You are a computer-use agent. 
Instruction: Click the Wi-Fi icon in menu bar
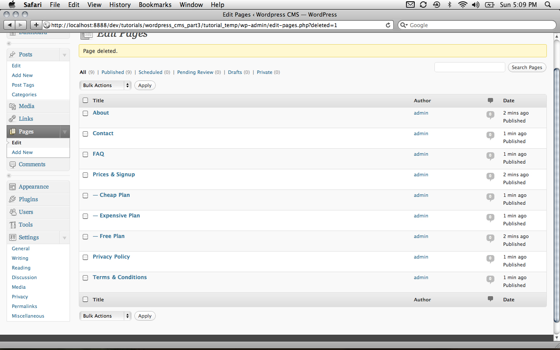coord(463,5)
